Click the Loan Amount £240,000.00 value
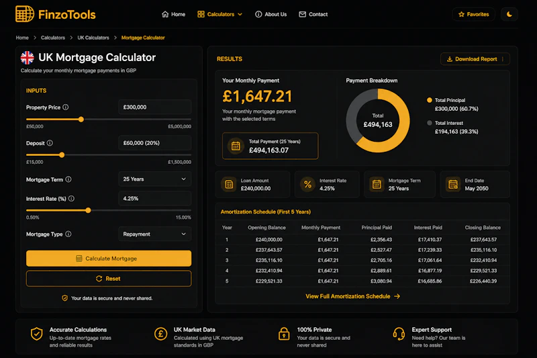This screenshot has width=537, height=358. 256,189
